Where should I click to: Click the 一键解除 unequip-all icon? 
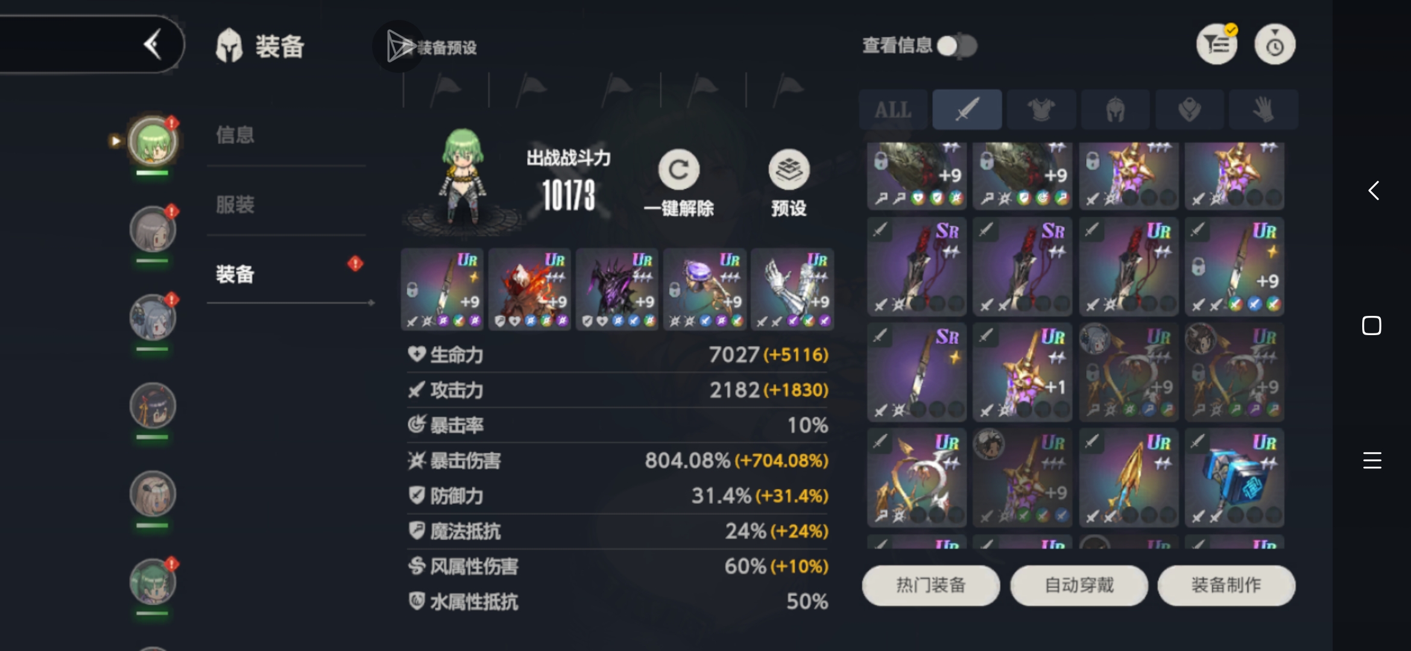point(678,170)
